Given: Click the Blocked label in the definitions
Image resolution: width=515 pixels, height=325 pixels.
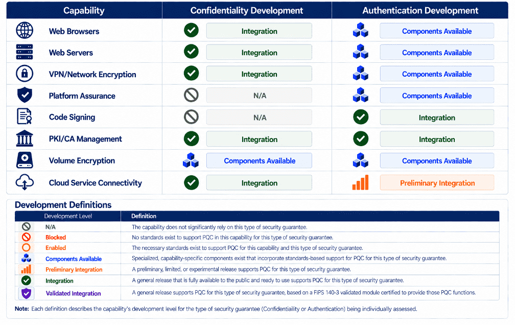Looking at the screenshot, I should [x=56, y=237].
